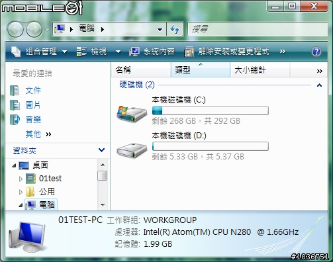Click the computer icon in address bar
Screen dimensions: 333x262
60,29
